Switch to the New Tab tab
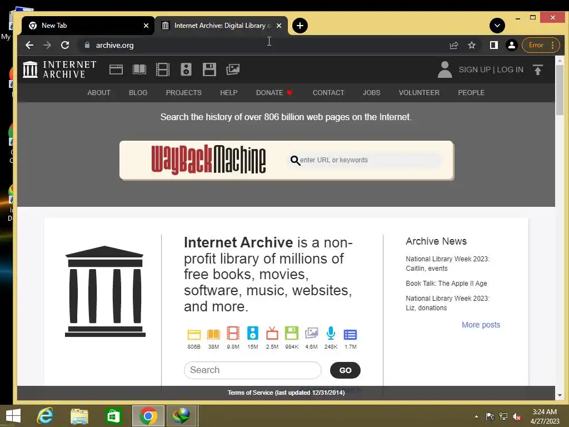Screen dimensions: 569x427 point(88,26)
